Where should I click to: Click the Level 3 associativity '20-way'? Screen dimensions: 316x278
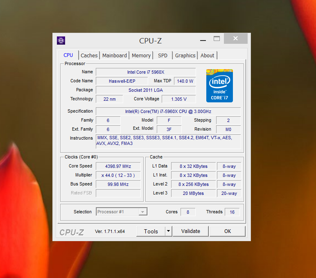coord(229,193)
